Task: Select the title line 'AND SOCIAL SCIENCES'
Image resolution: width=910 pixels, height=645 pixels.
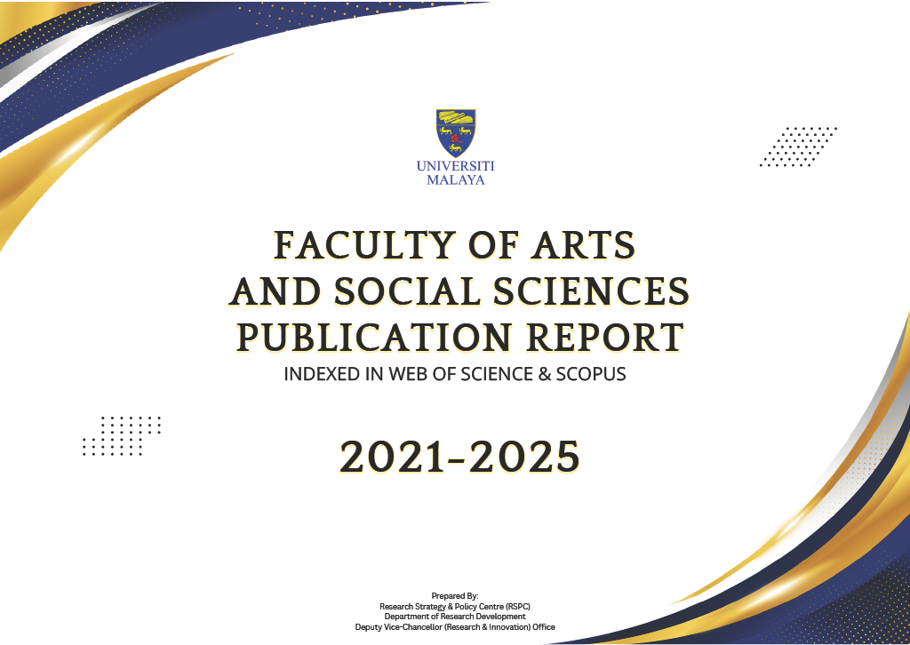Action: tap(459, 291)
